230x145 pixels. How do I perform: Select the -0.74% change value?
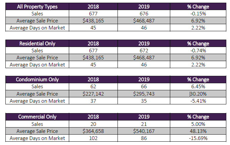[x=198, y=51]
